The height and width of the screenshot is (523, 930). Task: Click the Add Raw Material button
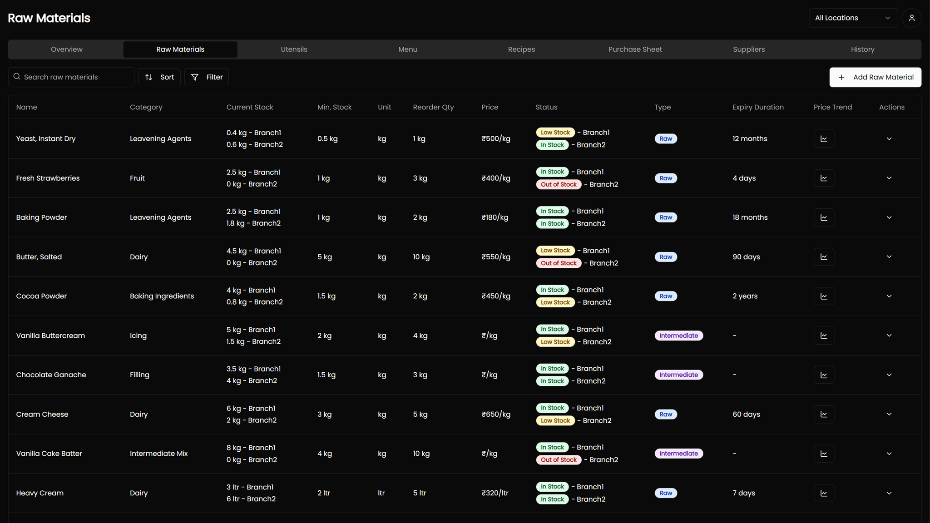coord(875,77)
